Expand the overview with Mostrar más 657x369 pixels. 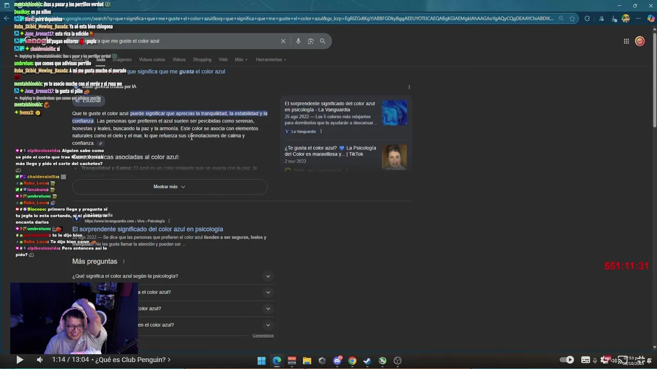[169, 187]
